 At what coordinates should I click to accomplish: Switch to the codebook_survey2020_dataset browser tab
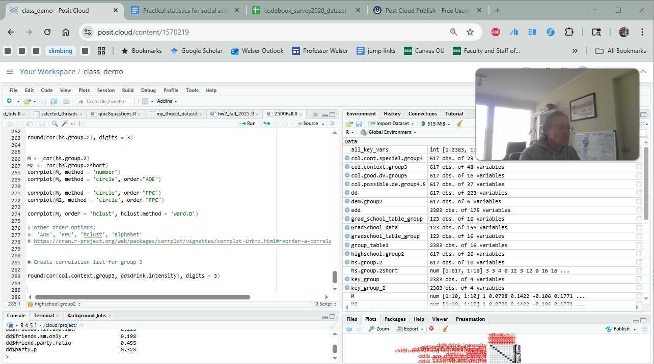[305, 10]
